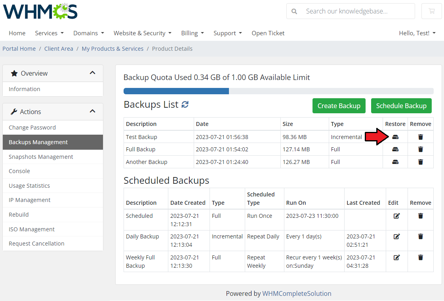Remove the Scheduled run-once backup
Screen dimensions: 444x301
point(421,216)
